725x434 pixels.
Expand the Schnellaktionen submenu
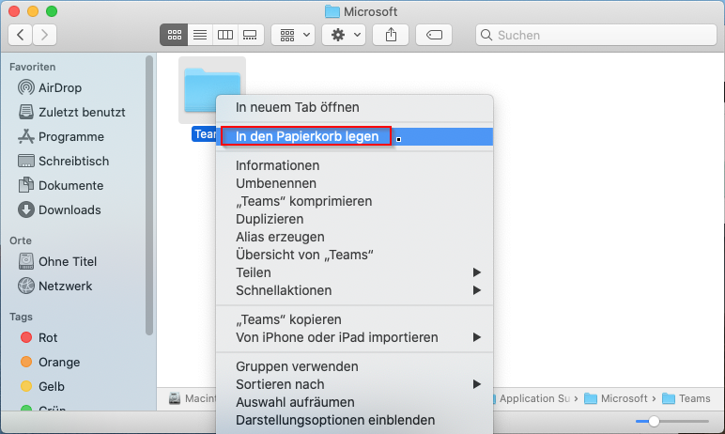[354, 290]
